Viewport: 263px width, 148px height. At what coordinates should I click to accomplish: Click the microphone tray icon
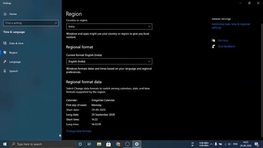[x=216, y=144]
